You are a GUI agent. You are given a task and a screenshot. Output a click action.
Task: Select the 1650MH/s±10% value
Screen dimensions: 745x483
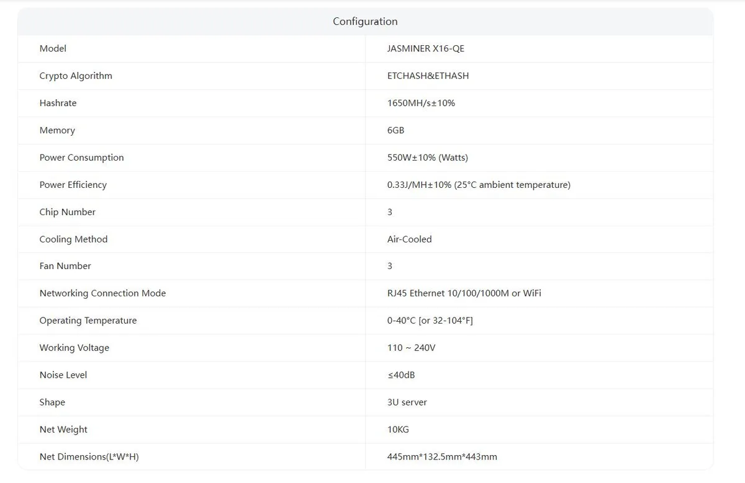coord(421,103)
